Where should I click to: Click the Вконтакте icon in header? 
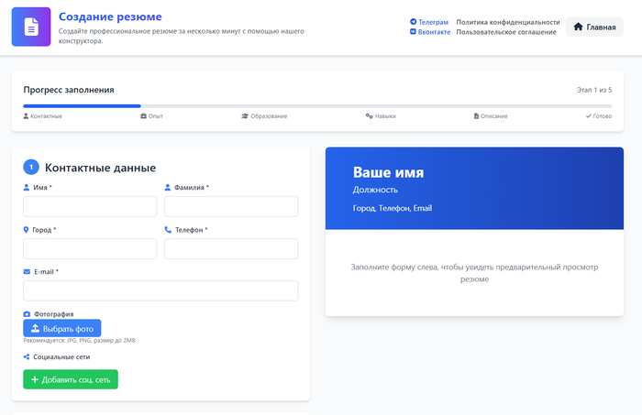pyautogui.click(x=413, y=32)
